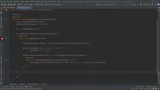Run the app with green play button
The width and height of the screenshot is (160, 90).
(x=118, y=4)
